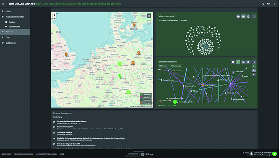
Task: Select the orange marker near Copenhagen
Action: coord(134,24)
